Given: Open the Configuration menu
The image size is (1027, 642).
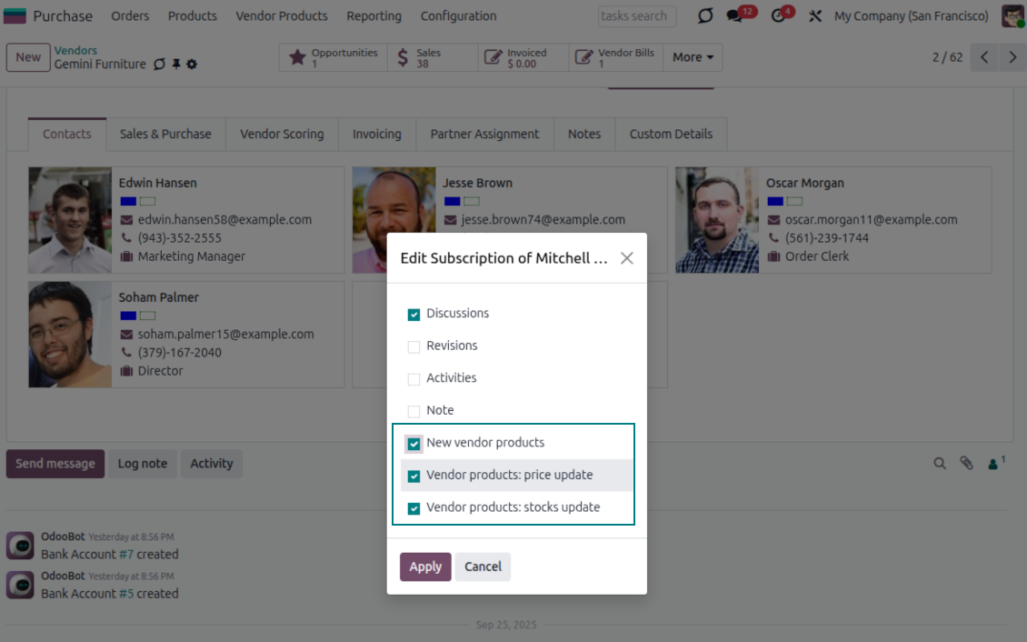Looking at the screenshot, I should (458, 16).
